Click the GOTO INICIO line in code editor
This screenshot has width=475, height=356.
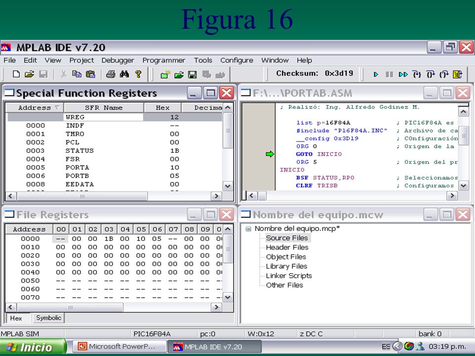[319, 154]
